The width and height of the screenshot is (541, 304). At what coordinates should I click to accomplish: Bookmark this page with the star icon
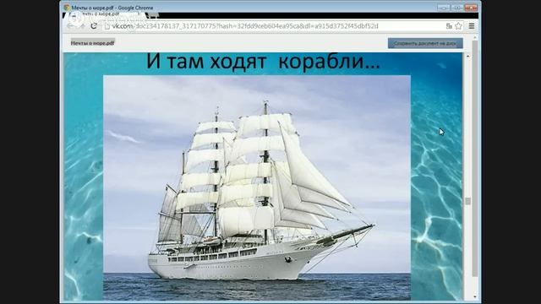[x=458, y=26]
